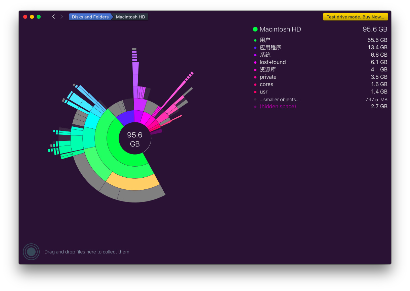410x291 pixels.
Task: Minimize the window with the yellow button
Action: (32, 17)
